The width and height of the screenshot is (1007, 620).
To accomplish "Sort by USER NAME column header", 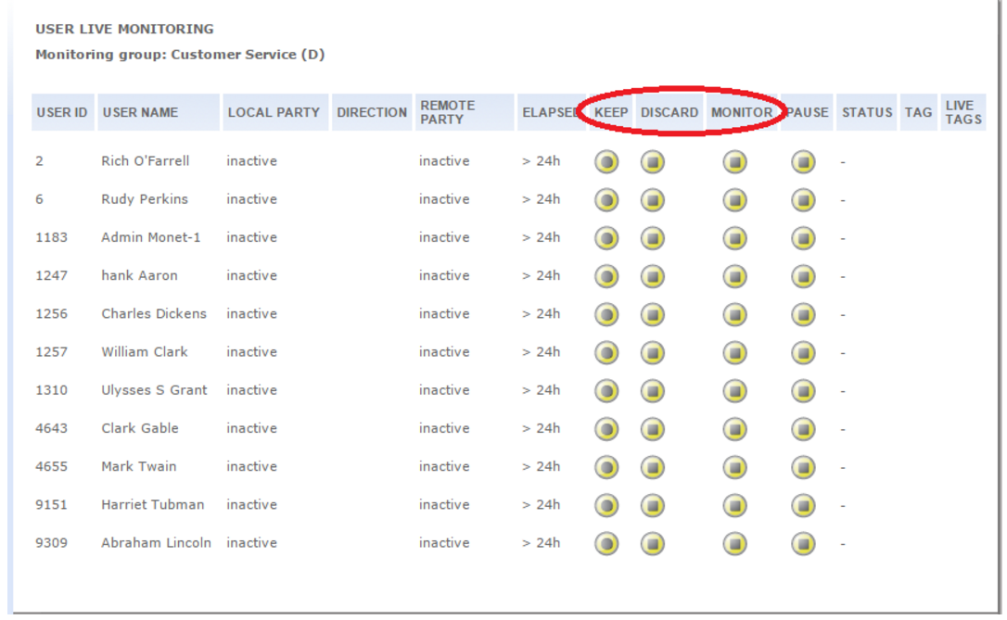I will tap(140, 112).
